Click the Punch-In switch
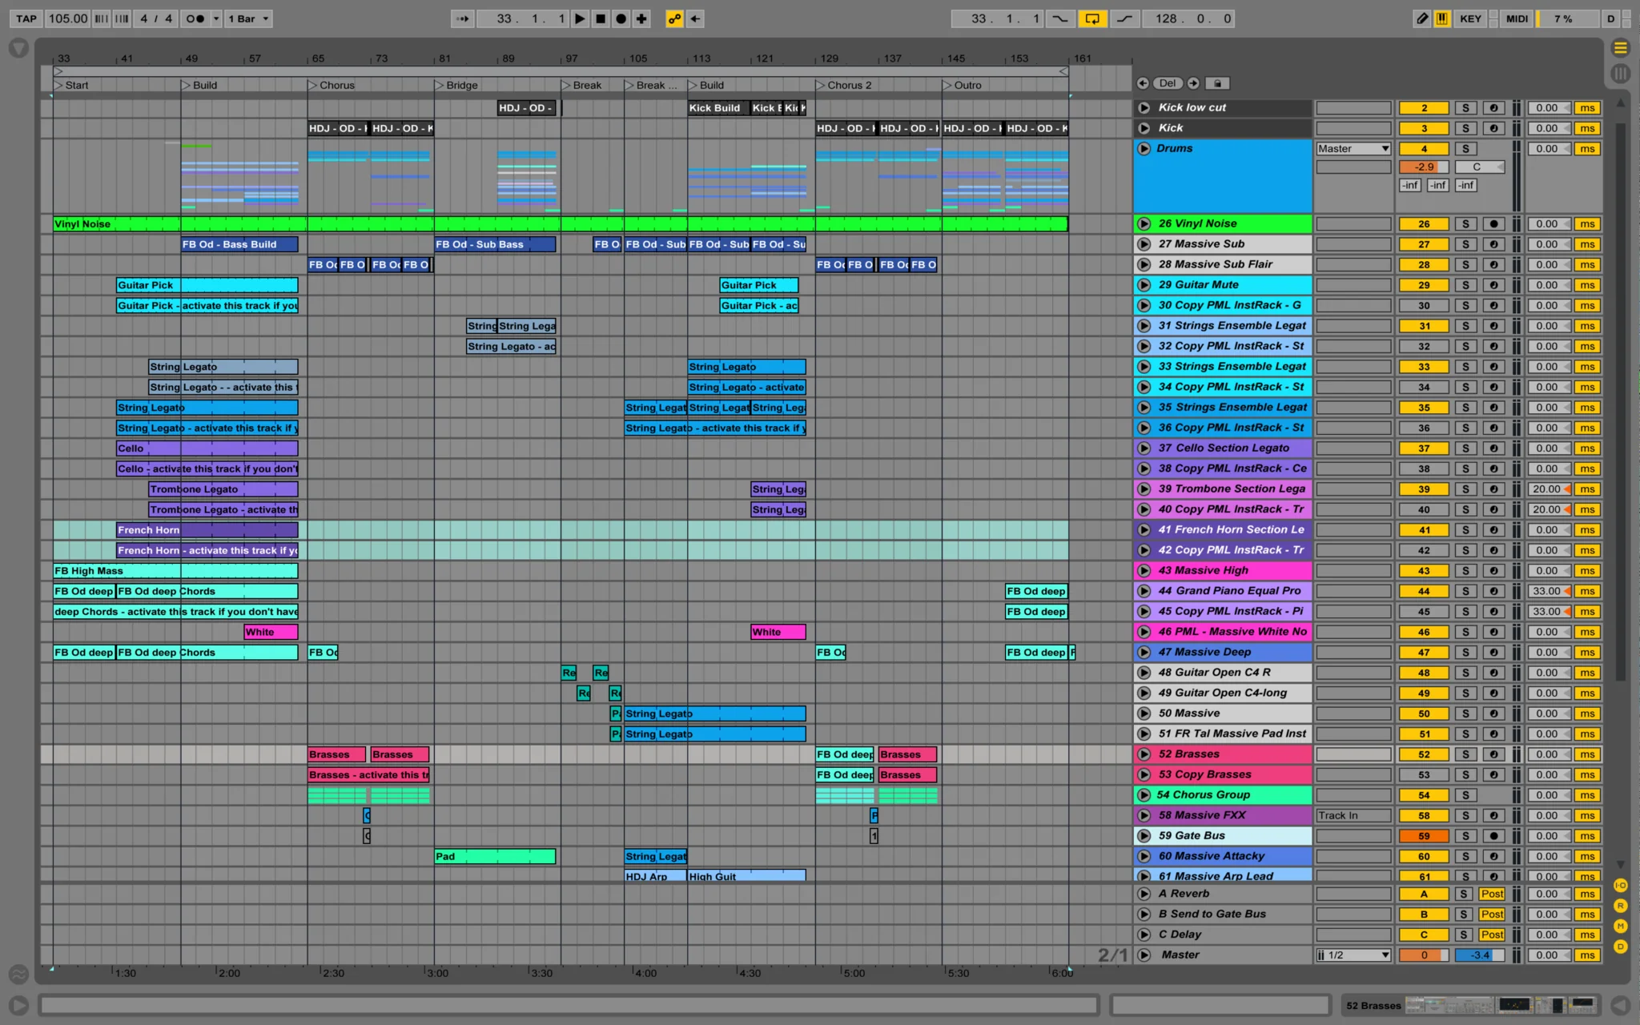 point(1059,18)
